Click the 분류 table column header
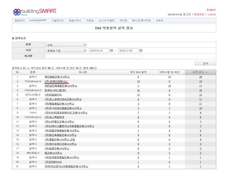The height and width of the screenshot is (177, 228). pyautogui.click(x=33, y=72)
